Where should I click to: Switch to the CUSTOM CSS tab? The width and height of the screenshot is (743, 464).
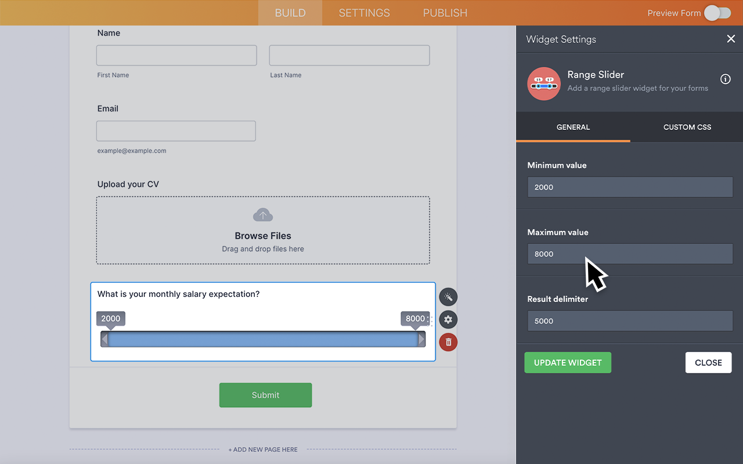point(687,127)
